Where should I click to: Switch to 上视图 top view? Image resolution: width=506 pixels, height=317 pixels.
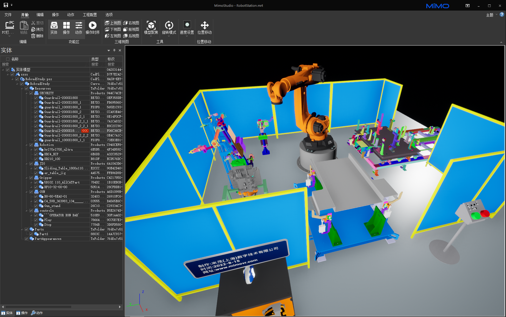coord(113,23)
